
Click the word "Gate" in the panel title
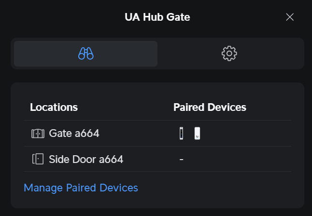pyautogui.click(x=178, y=17)
